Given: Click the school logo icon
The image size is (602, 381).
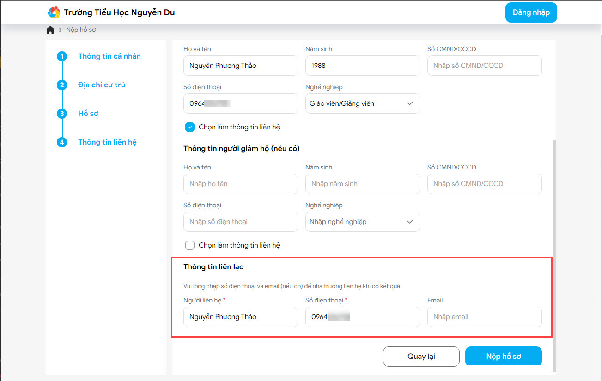Looking at the screenshot, I should click(54, 12).
